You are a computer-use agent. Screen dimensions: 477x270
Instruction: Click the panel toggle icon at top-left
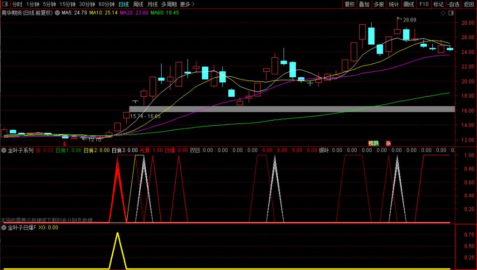click(5, 4)
